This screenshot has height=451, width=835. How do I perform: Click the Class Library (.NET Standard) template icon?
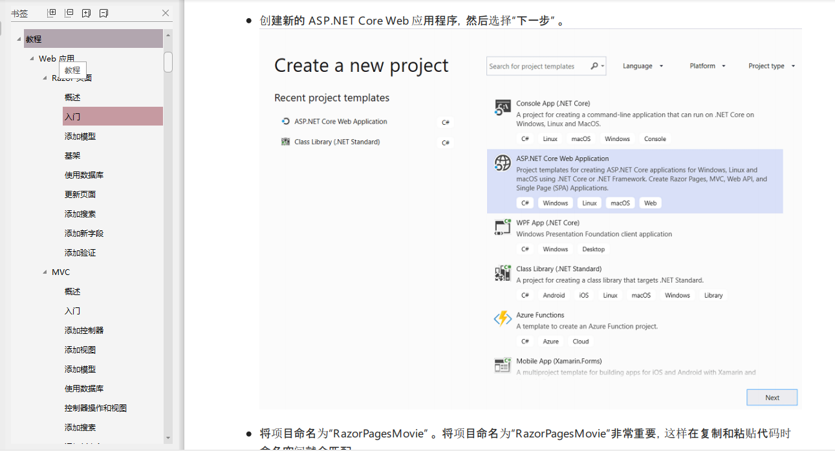point(503,273)
